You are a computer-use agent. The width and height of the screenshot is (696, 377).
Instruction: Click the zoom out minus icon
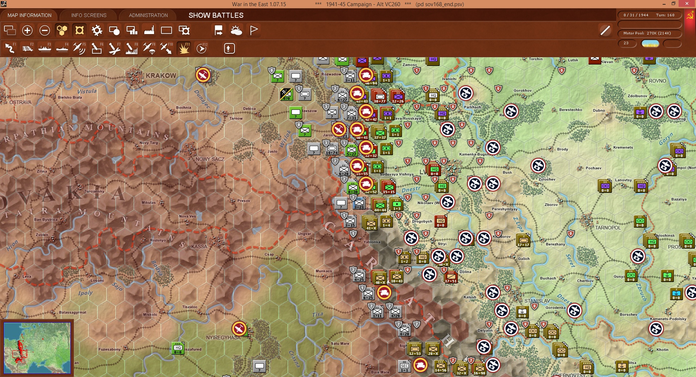45,30
